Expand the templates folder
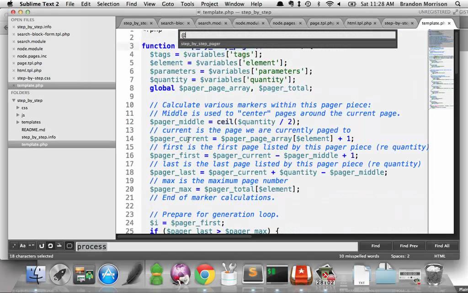 tap(18, 122)
